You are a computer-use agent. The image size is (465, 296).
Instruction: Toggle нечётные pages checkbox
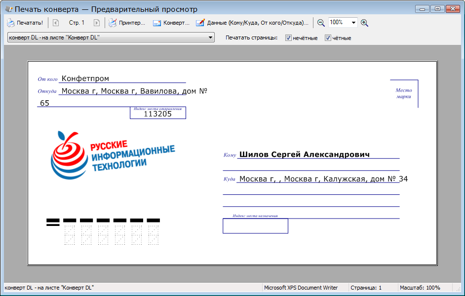289,38
